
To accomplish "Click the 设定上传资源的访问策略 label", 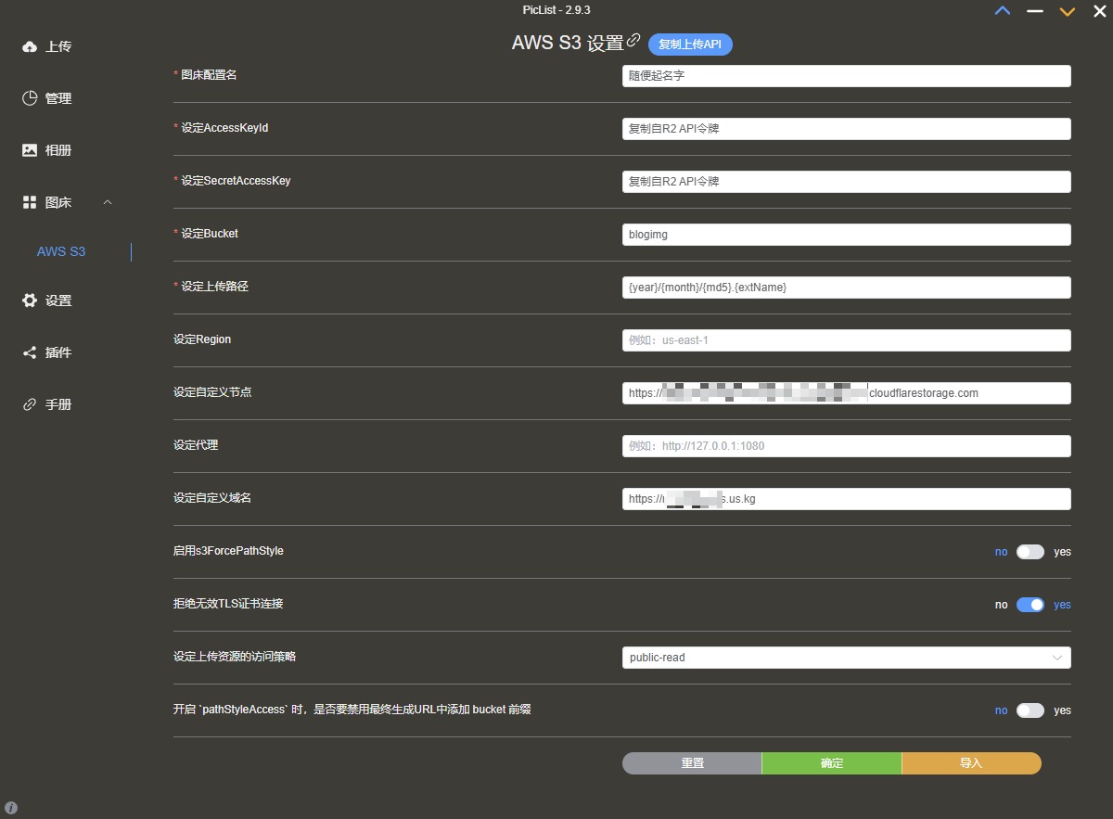I will coord(235,657).
